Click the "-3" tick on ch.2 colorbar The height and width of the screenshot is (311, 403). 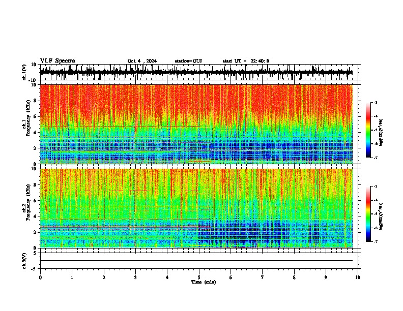click(376, 186)
